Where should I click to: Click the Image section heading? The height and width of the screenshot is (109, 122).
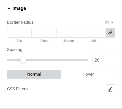[x=19, y=8]
